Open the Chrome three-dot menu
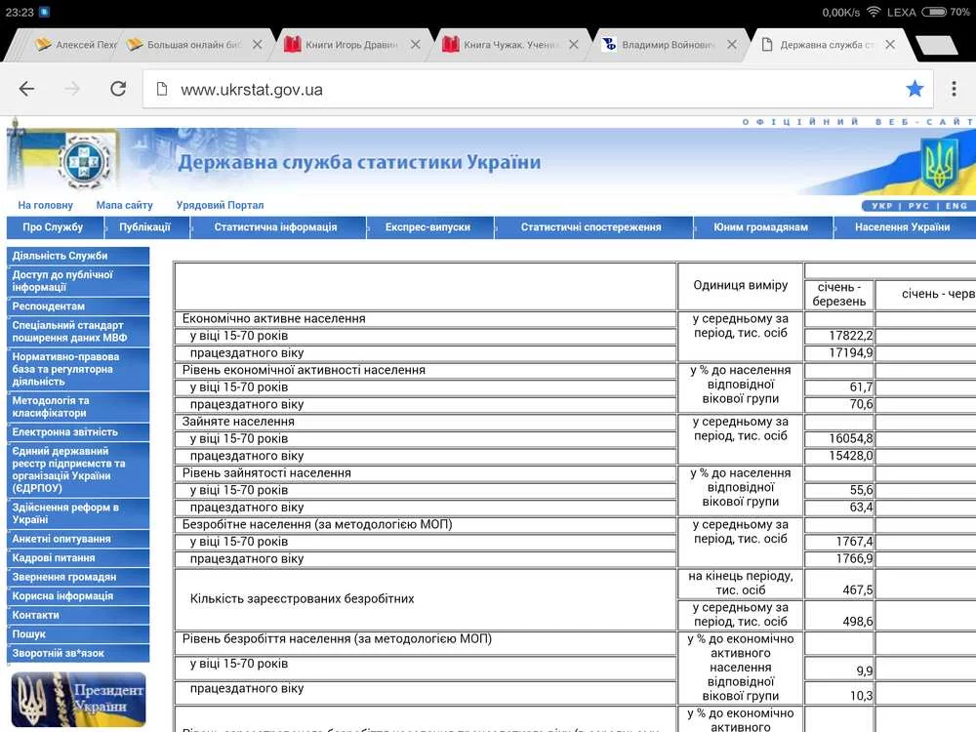 [954, 89]
